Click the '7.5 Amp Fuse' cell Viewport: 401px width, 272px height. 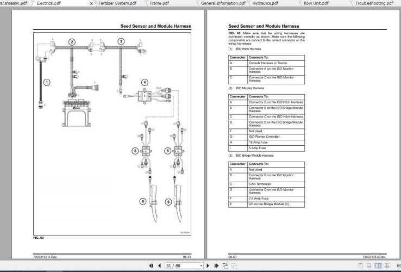coord(276,199)
